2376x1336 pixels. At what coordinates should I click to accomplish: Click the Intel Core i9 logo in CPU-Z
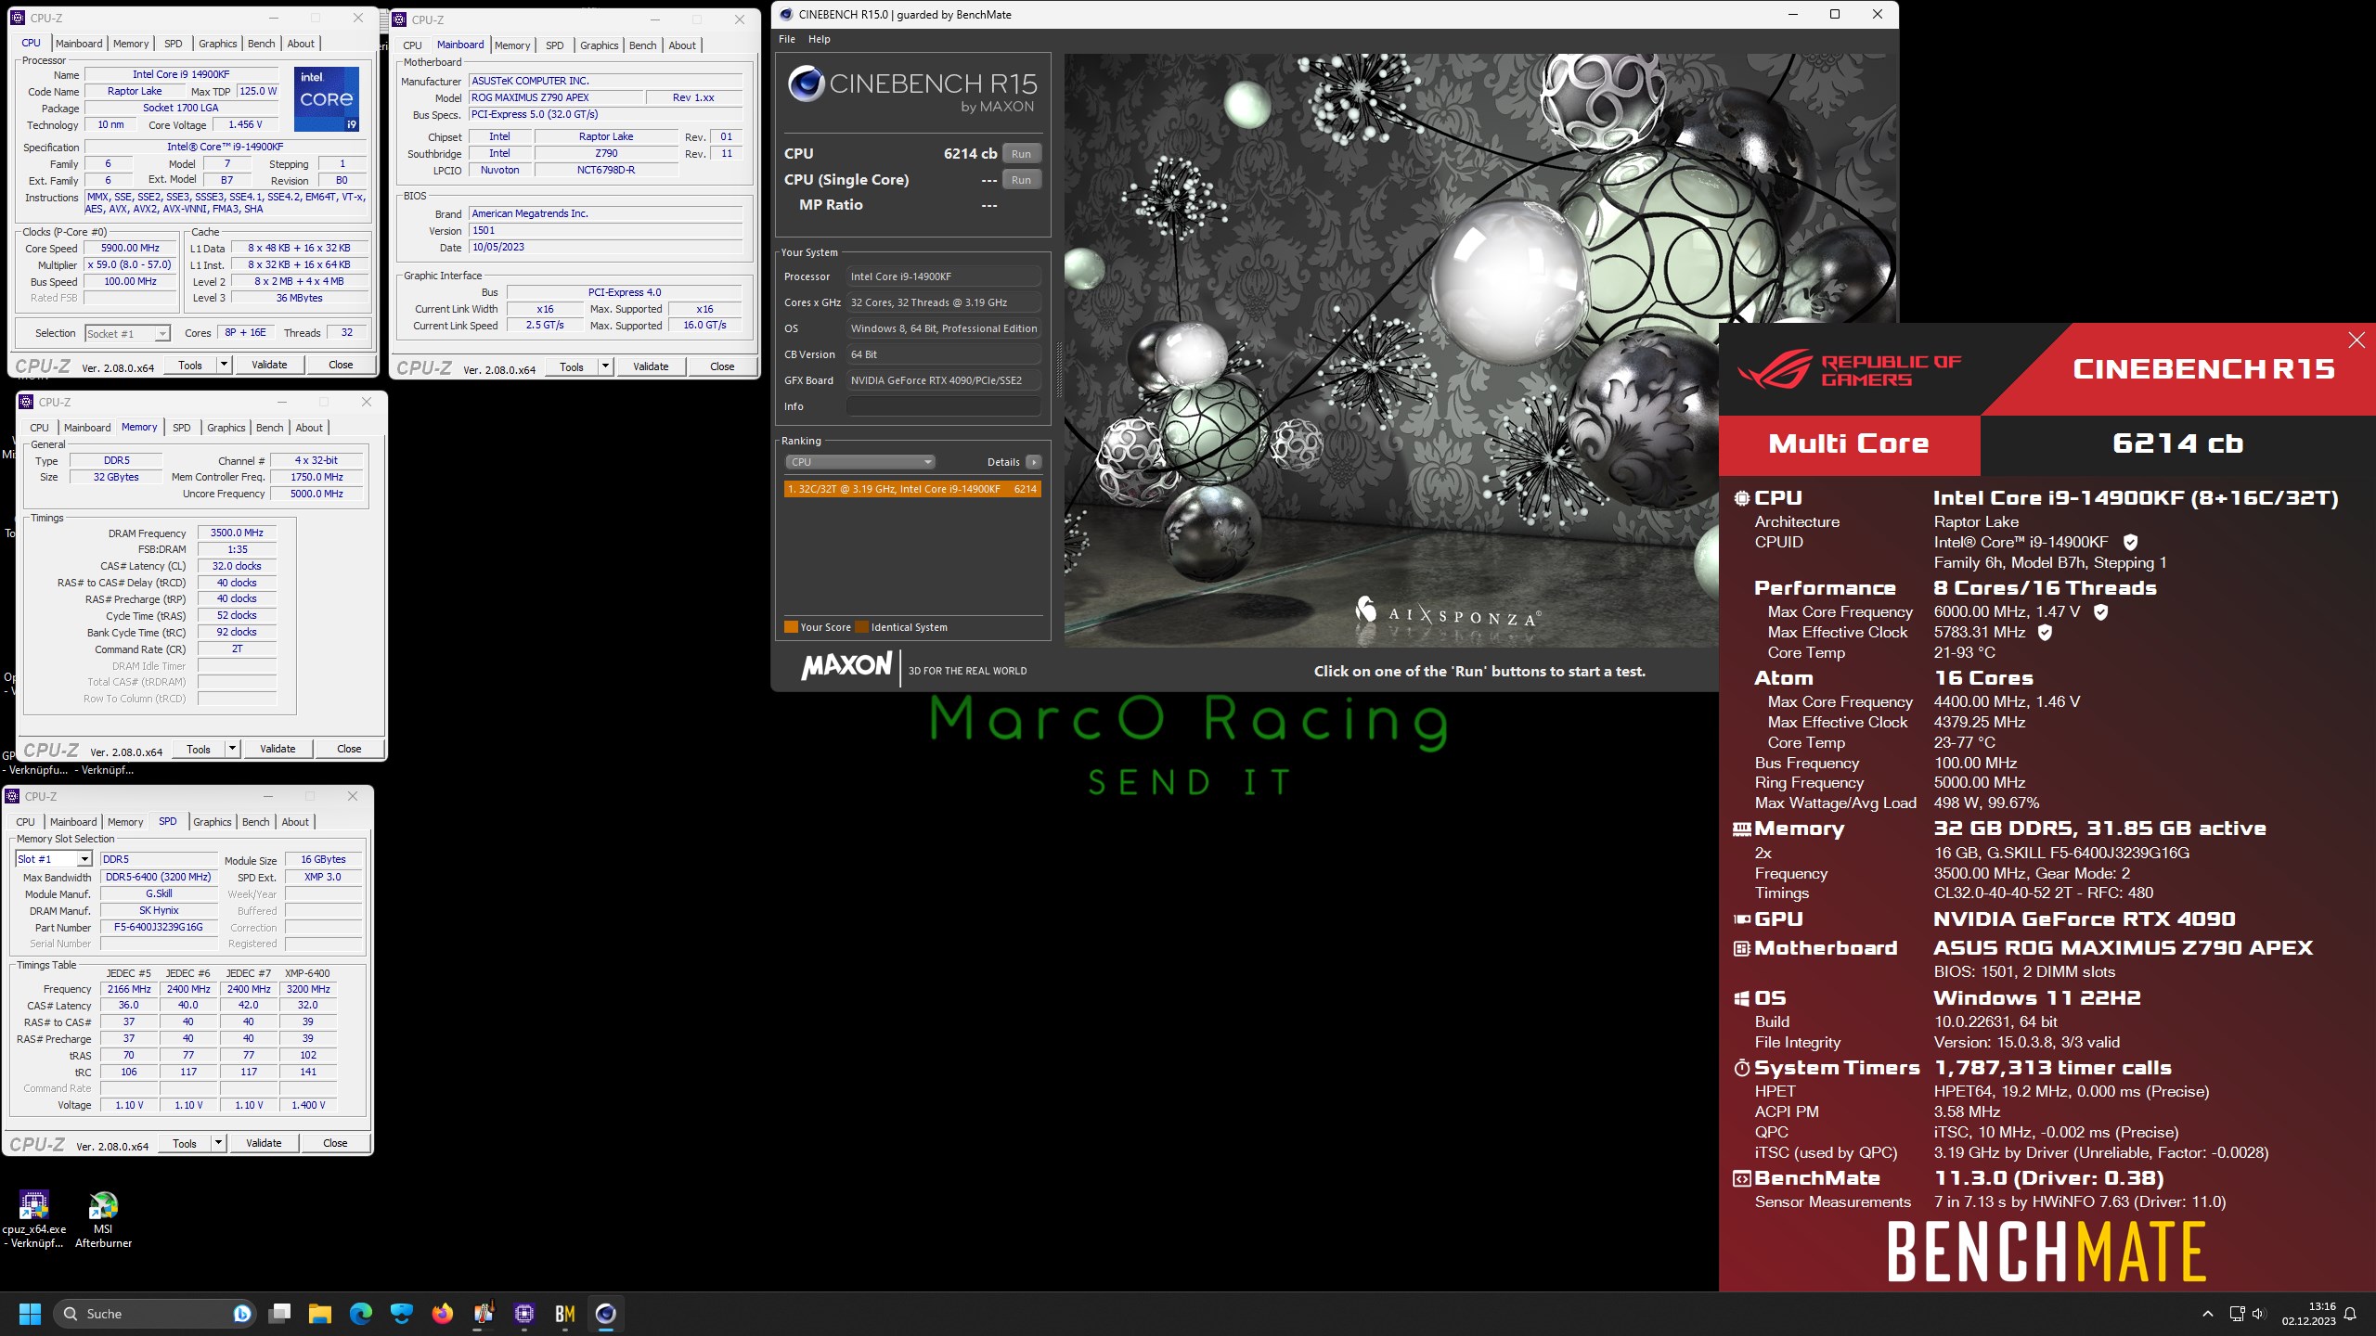[327, 98]
